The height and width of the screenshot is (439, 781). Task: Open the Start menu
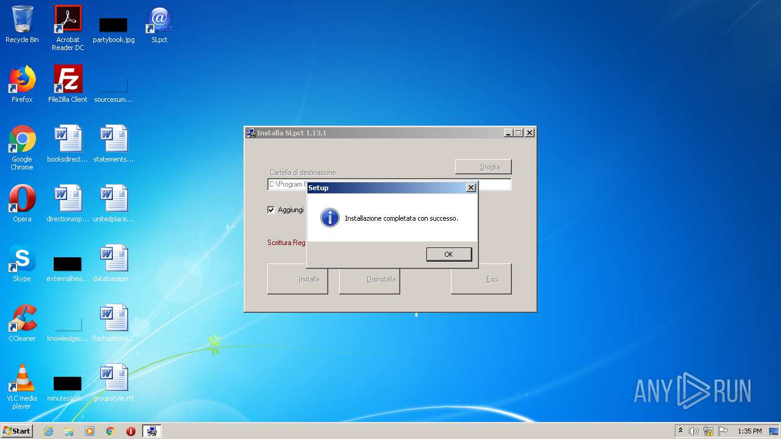pos(17,431)
